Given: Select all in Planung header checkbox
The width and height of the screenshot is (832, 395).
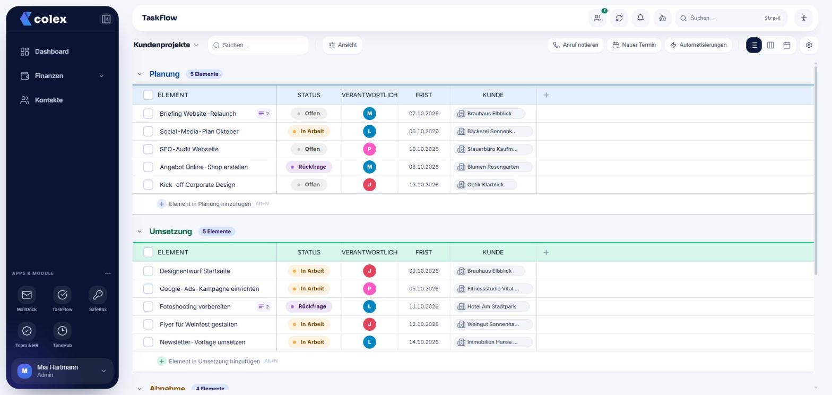Looking at the screenshot, I should (x=148, y=95).
